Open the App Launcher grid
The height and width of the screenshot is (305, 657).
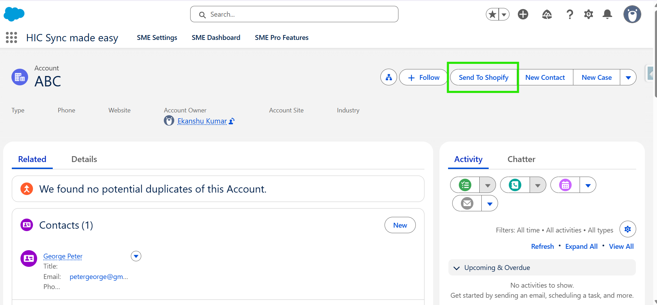click(11, 37)
